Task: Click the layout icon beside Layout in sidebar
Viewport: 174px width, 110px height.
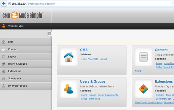Action: coord(4,57)
